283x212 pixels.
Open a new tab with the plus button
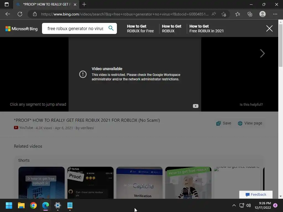click(x=84, y=4)
